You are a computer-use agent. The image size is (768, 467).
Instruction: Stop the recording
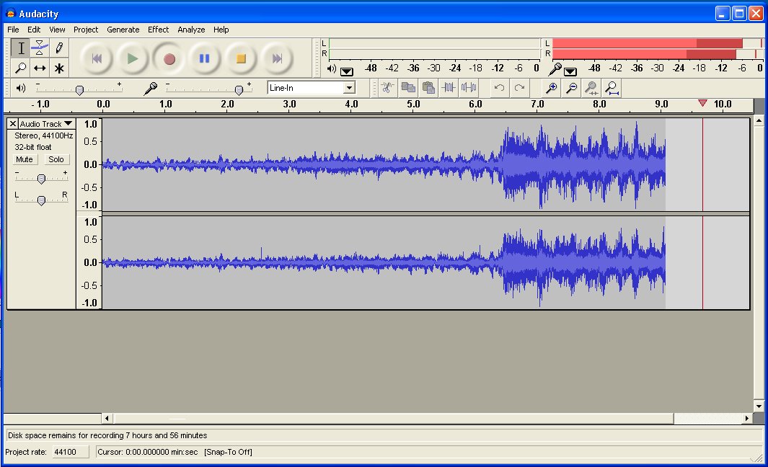click(240, 59)
